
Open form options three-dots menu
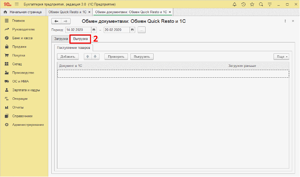click(285, 21)
